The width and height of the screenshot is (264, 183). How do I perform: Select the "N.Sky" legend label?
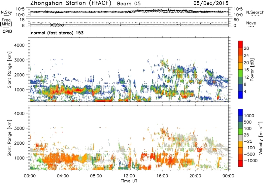6,12
